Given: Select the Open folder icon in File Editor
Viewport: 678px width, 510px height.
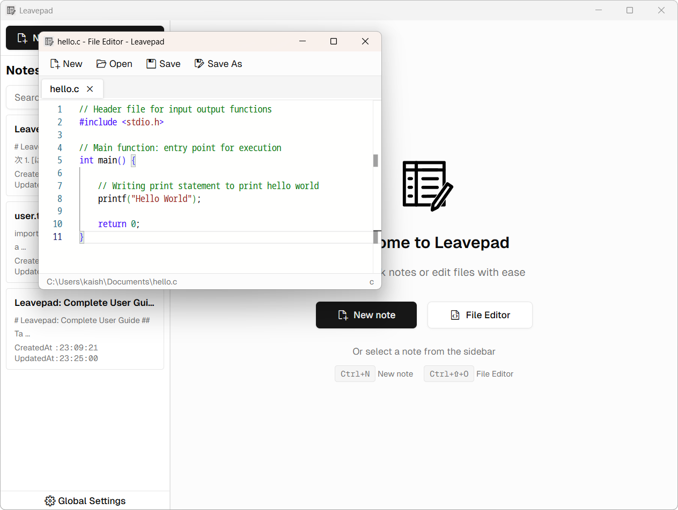Looking at the screenshot, I should click(x=101, y=63).
